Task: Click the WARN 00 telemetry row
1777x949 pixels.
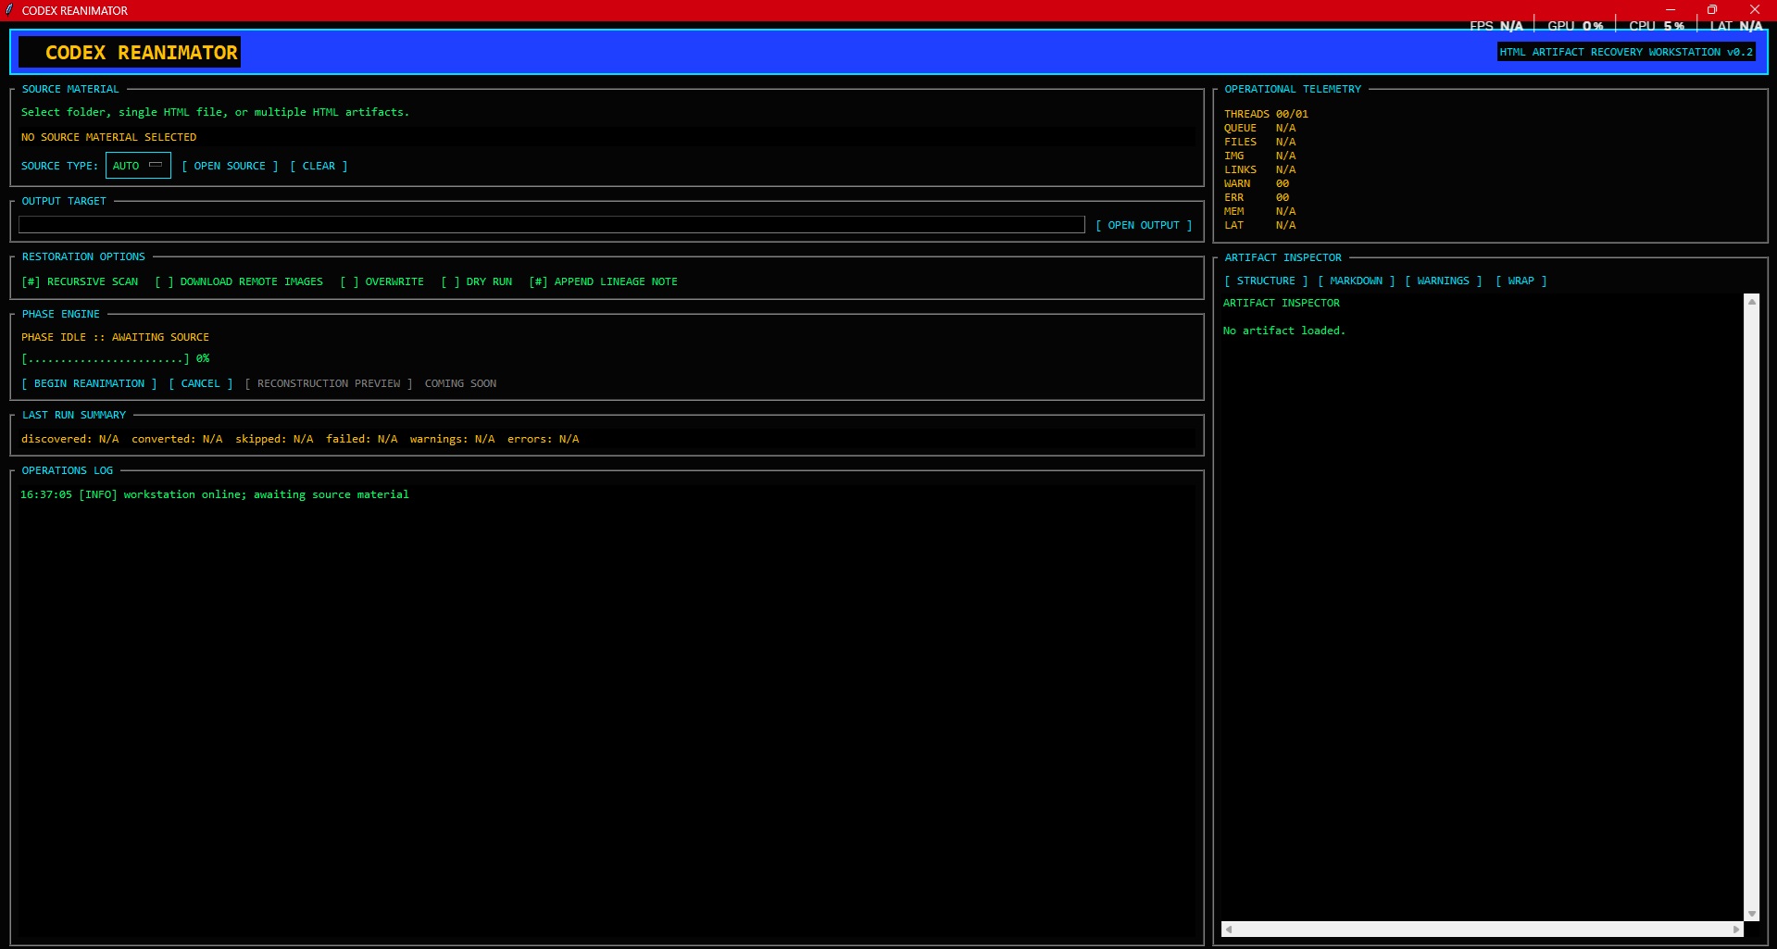Action: [1256, 183]
